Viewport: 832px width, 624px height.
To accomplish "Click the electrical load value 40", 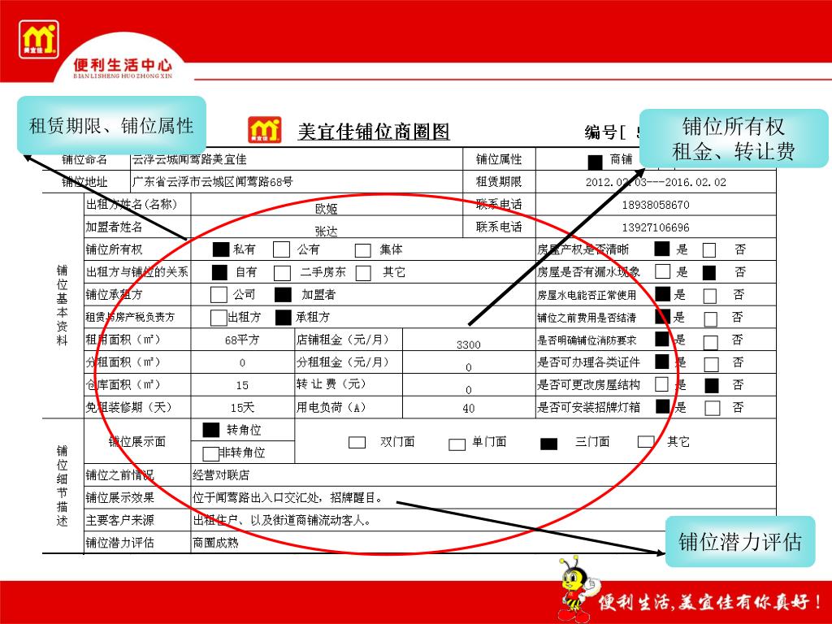I will coord(469,408).
